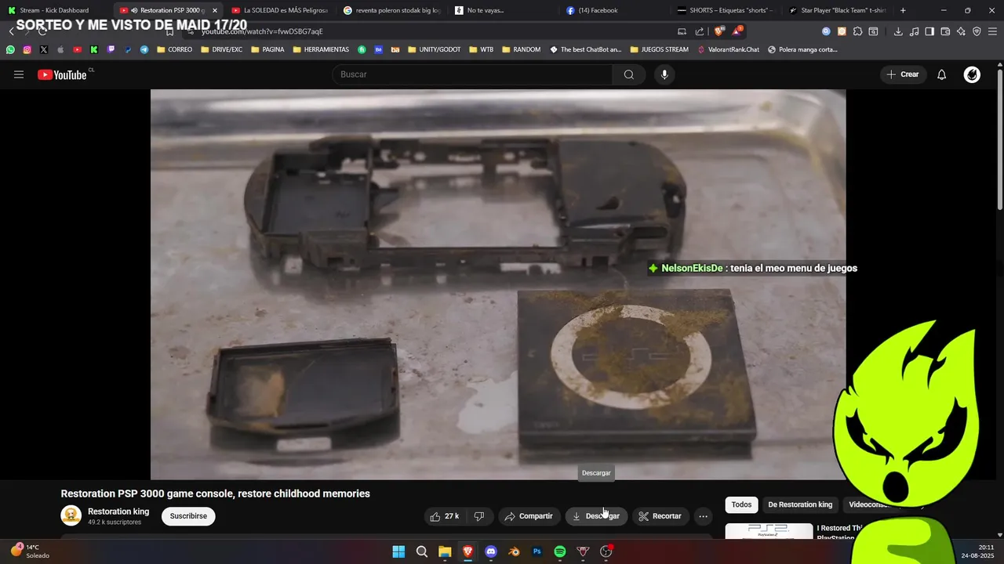The width and height of the screenshot is (1004, 564).
Task: Click the Descargar download button
Action: pyautogui.click(x=596, y=516)
